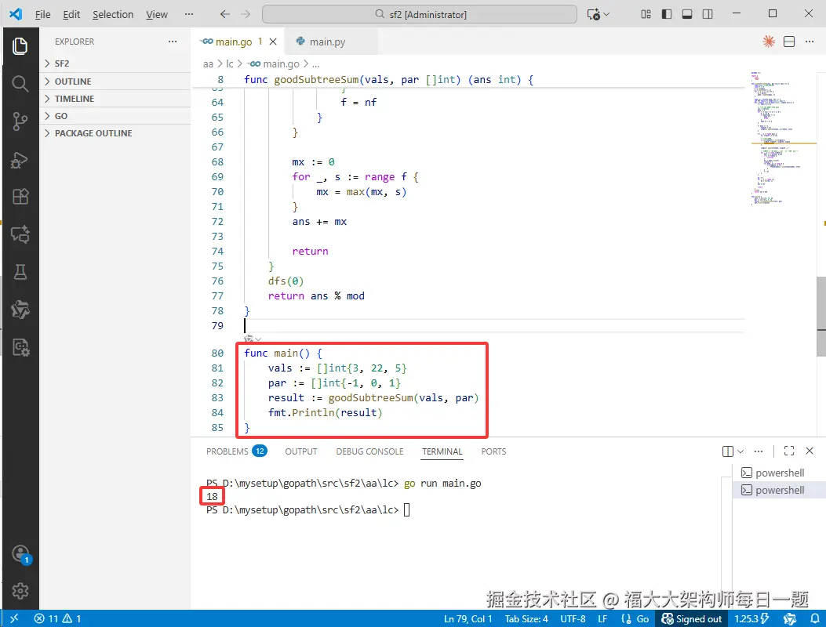Maximize the terminal panel size
The image size is (826, 627).
pos(789,451)
